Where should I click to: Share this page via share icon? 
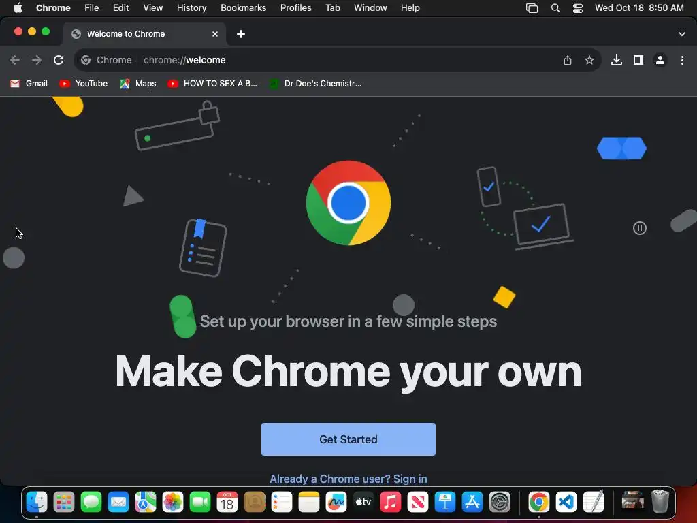[x=568, y=60]
